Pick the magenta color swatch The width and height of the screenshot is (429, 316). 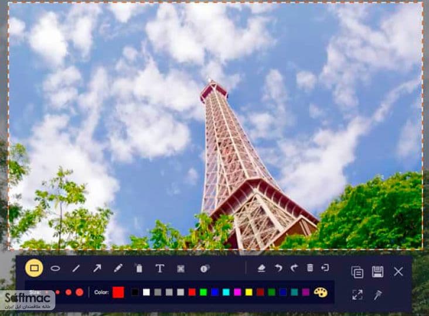[x=237, y=293]
